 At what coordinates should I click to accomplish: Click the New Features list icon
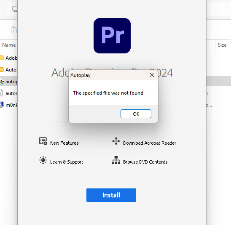43,141
